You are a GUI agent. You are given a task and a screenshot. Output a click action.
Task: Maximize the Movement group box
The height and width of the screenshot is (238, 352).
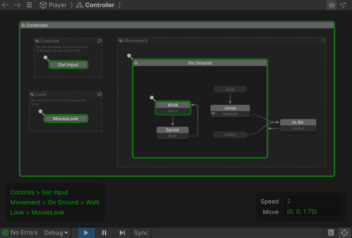(x=323, y=41)
